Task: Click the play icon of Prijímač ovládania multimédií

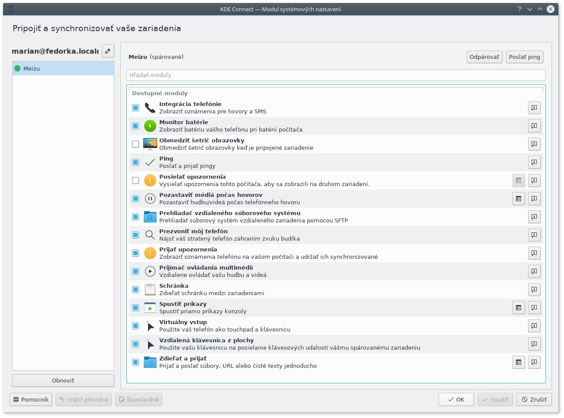Action: coord(150,271)
